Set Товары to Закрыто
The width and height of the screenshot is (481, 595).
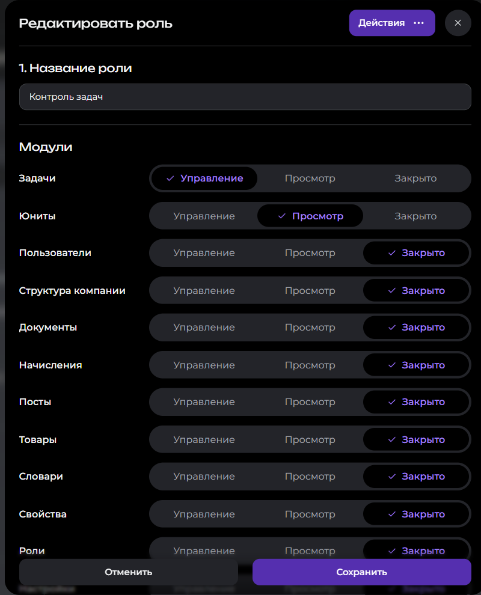point(415,439)
